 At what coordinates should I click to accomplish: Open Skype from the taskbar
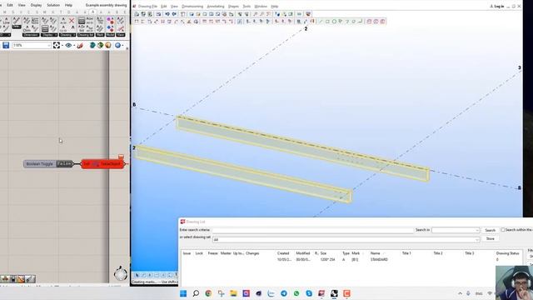pos(309,293)
